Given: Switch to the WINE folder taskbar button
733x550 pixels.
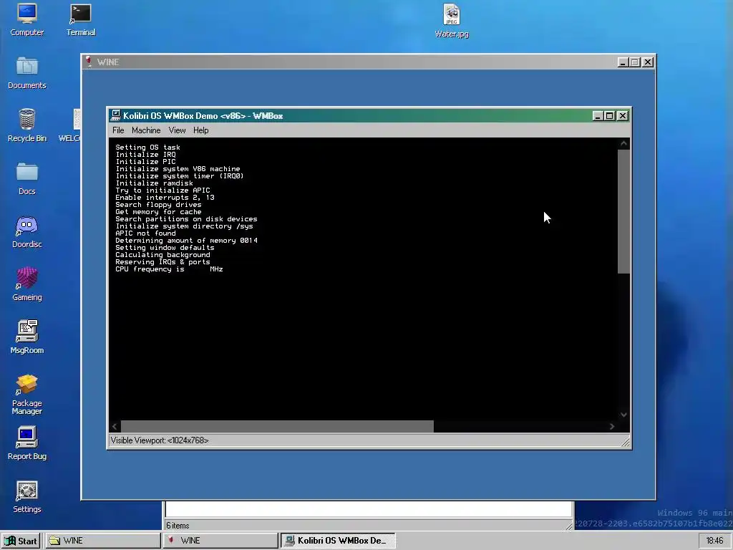Looking at the screenshot, I should [x=103, y=541].
